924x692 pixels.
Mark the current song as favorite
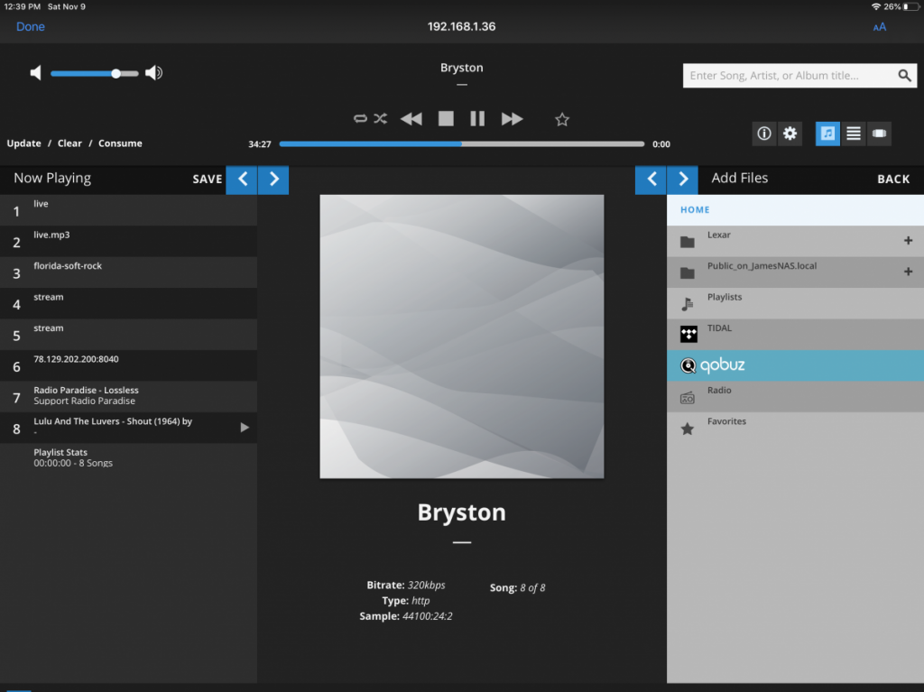click(x=562, y=120)
